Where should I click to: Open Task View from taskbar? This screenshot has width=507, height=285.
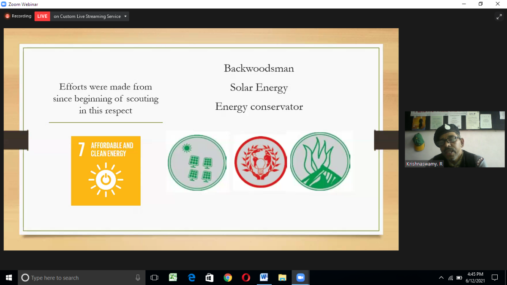(x=155, y=277)
